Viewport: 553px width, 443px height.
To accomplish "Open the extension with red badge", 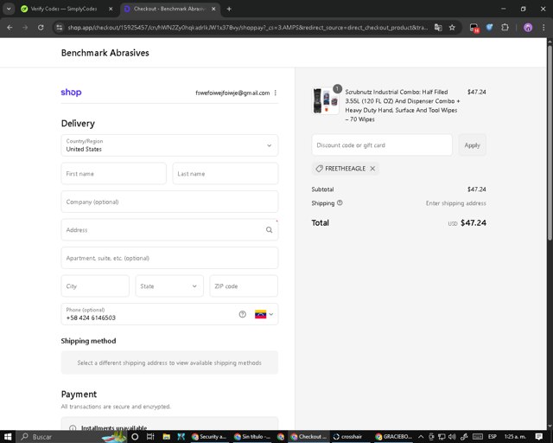I will (474, 28).
